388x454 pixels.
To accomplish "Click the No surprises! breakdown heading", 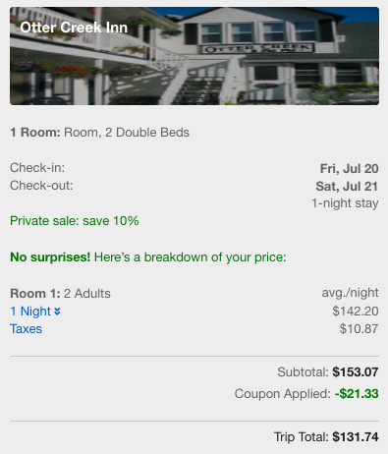I will coord(148,257).
